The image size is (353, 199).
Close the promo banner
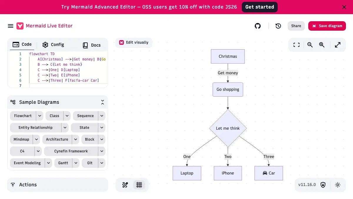pyautogui.click(x=344, y=7)
